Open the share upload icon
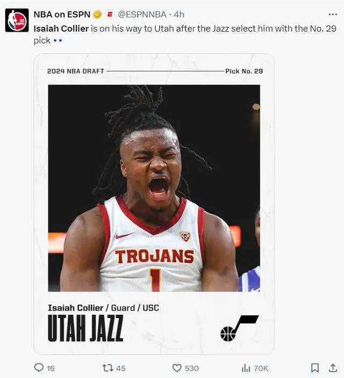Viewport: 344px width, 378px height. coord(333,368)
